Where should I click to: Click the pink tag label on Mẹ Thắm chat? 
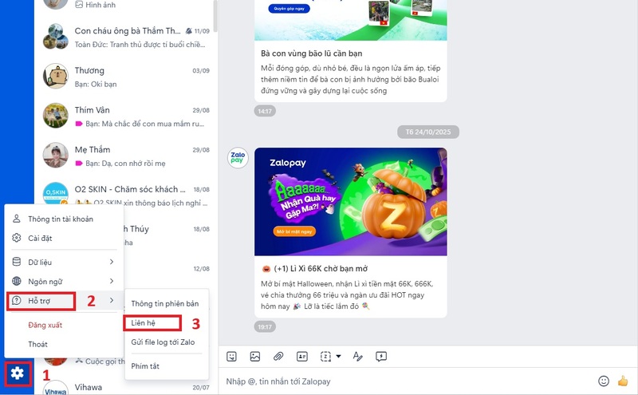(x=79, y=164)
